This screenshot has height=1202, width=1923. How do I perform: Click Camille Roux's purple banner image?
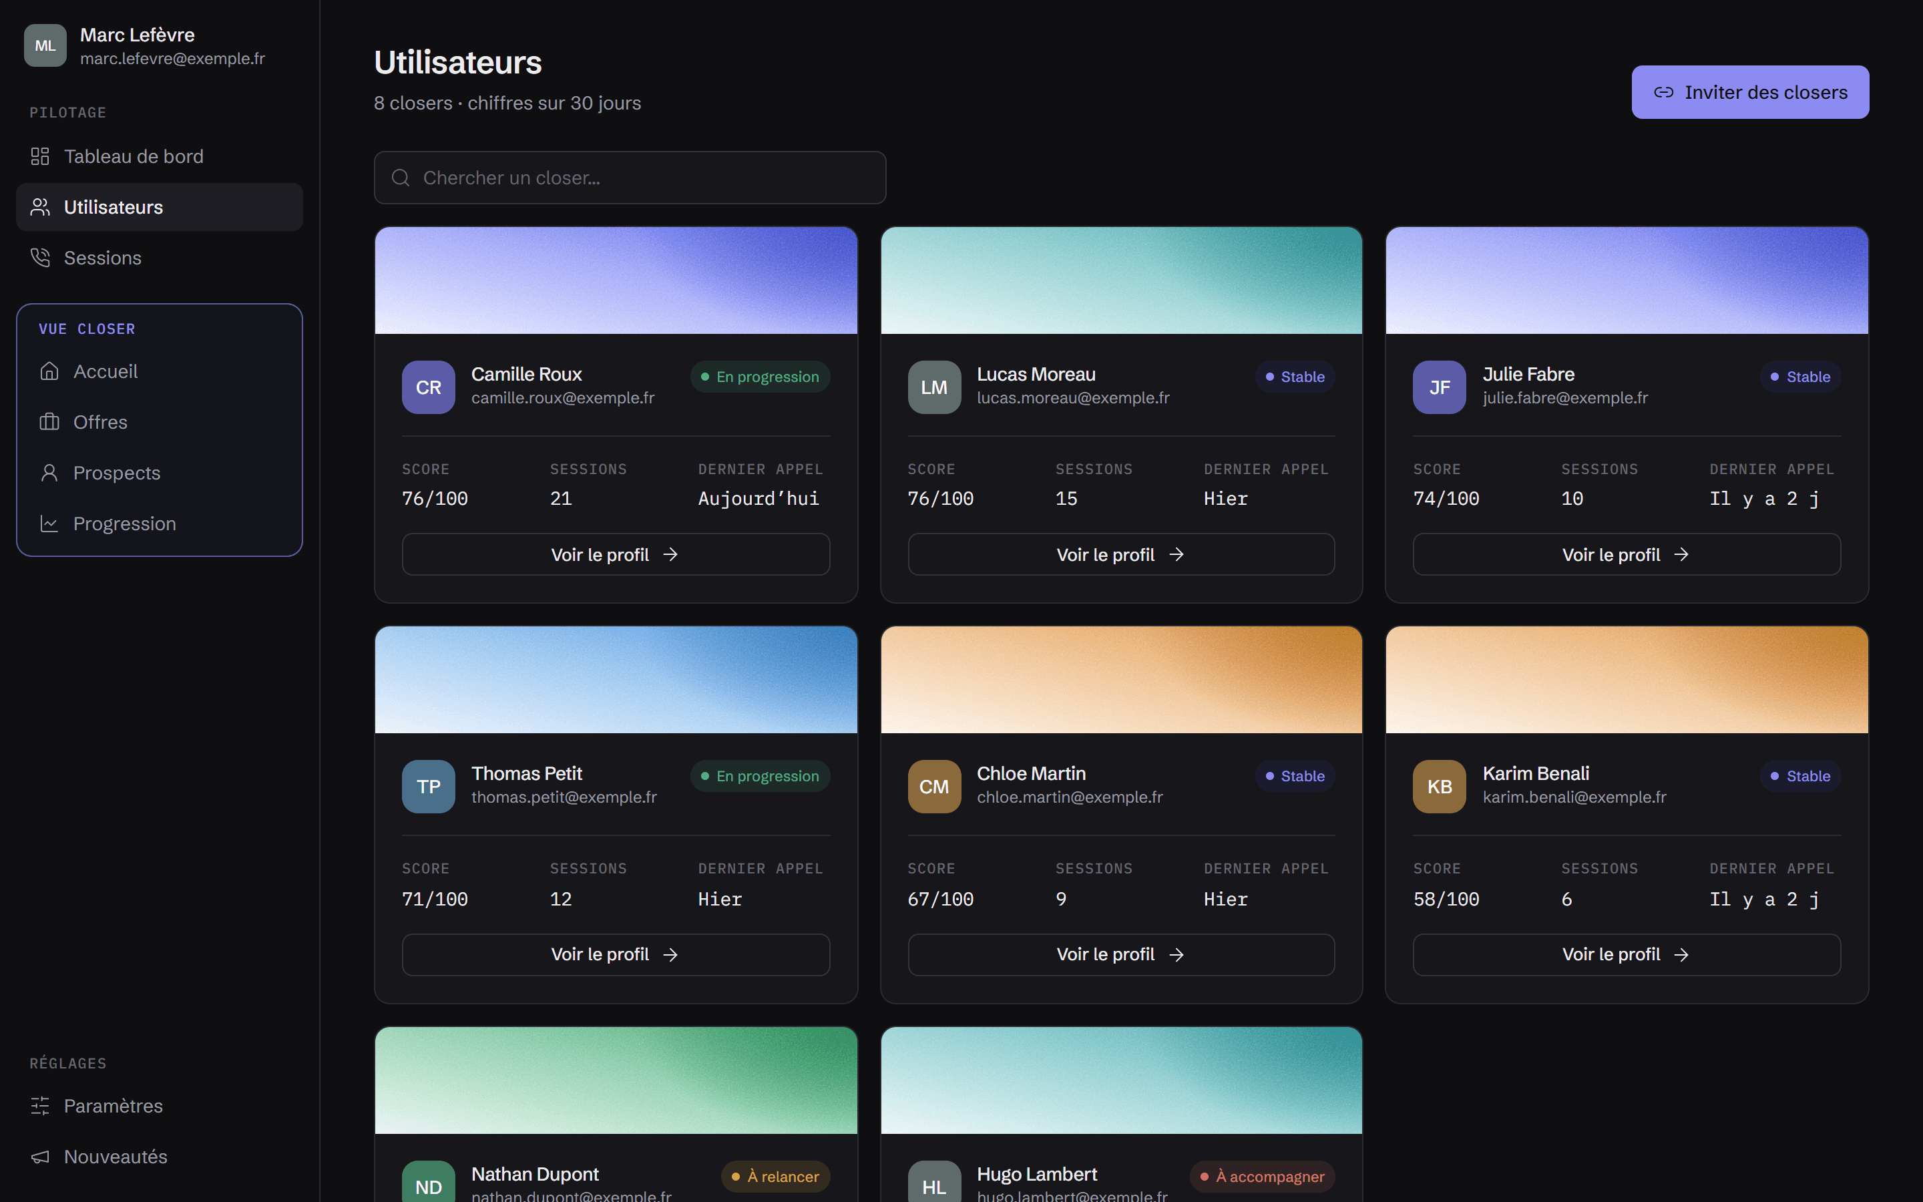point(616,280)
